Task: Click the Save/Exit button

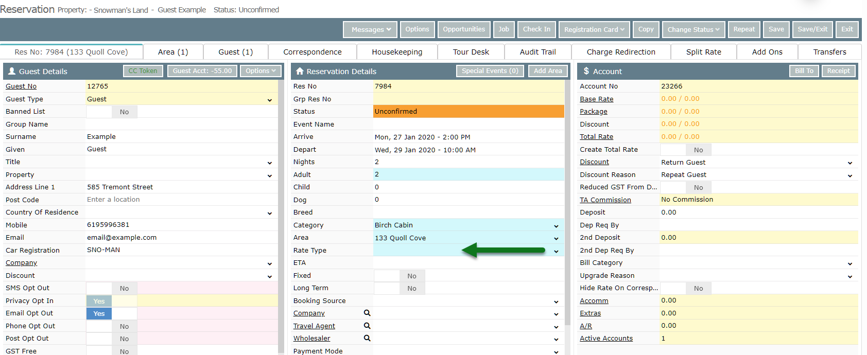Action: [x=812, y=29]
